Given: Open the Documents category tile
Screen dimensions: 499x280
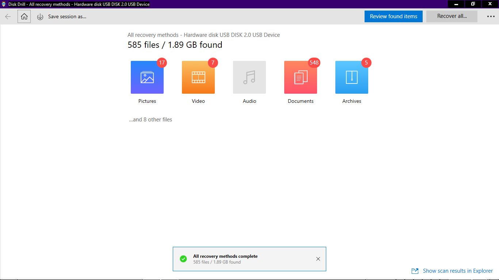Looking at the screenshot, I should [x=301, y=77].
